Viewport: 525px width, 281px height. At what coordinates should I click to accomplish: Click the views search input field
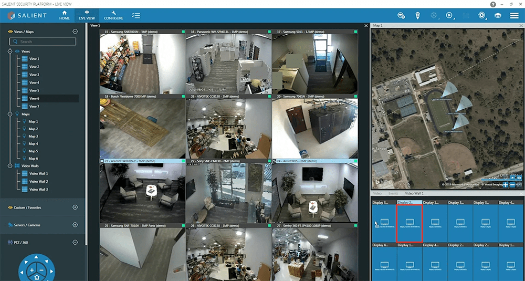43,41
